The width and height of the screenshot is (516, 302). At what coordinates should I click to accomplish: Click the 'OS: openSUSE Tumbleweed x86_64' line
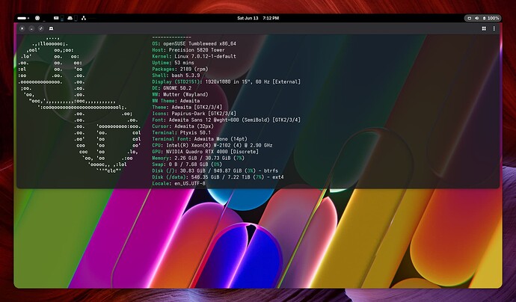(x=194, y=44)
